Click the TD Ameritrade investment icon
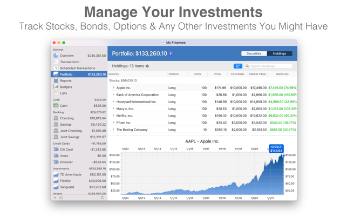 point(56,174)
